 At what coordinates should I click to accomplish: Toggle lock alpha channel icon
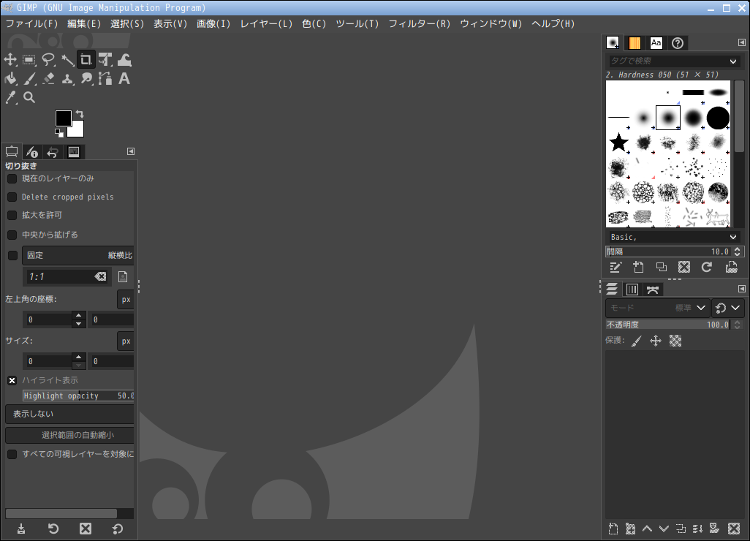[x=675, y=341]
